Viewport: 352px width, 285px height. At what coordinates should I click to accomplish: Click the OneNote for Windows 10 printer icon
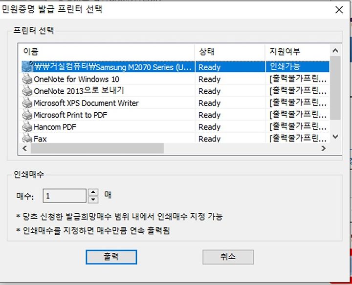[27, 79]
